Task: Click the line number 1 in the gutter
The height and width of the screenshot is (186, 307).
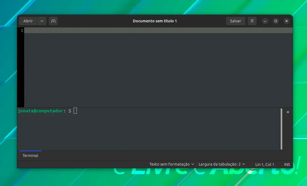Action: [22, 30]
